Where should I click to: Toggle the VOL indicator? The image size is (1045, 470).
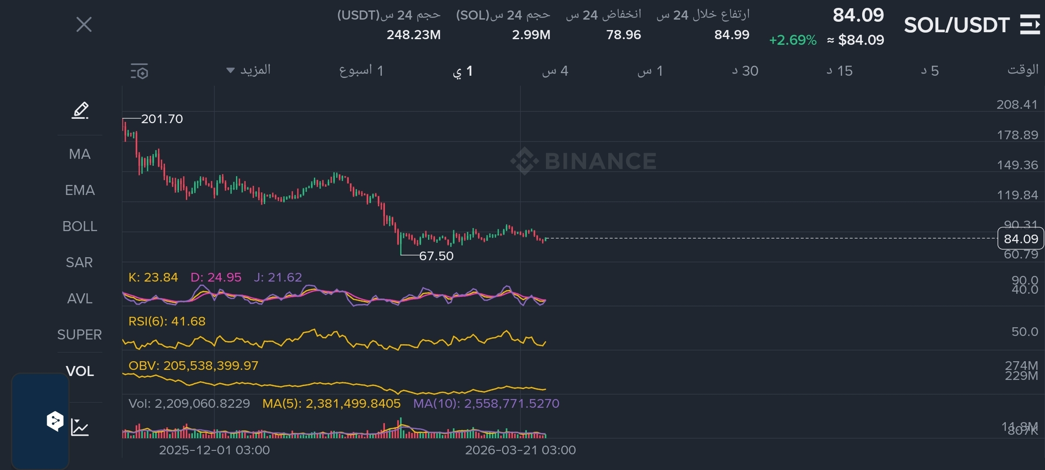[x=80, y=371]
